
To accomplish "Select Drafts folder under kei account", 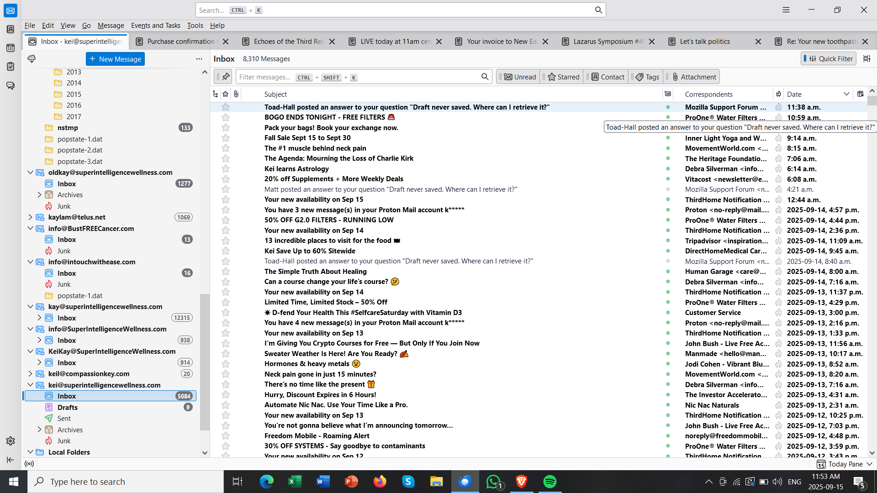I will pos(110,407).
